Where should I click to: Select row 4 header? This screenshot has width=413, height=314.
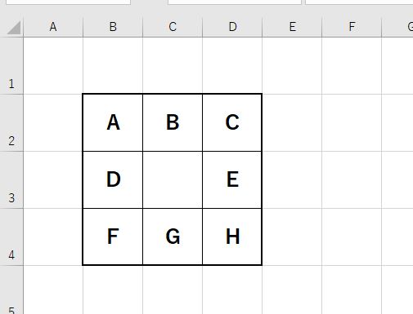(x=11, y=237)
